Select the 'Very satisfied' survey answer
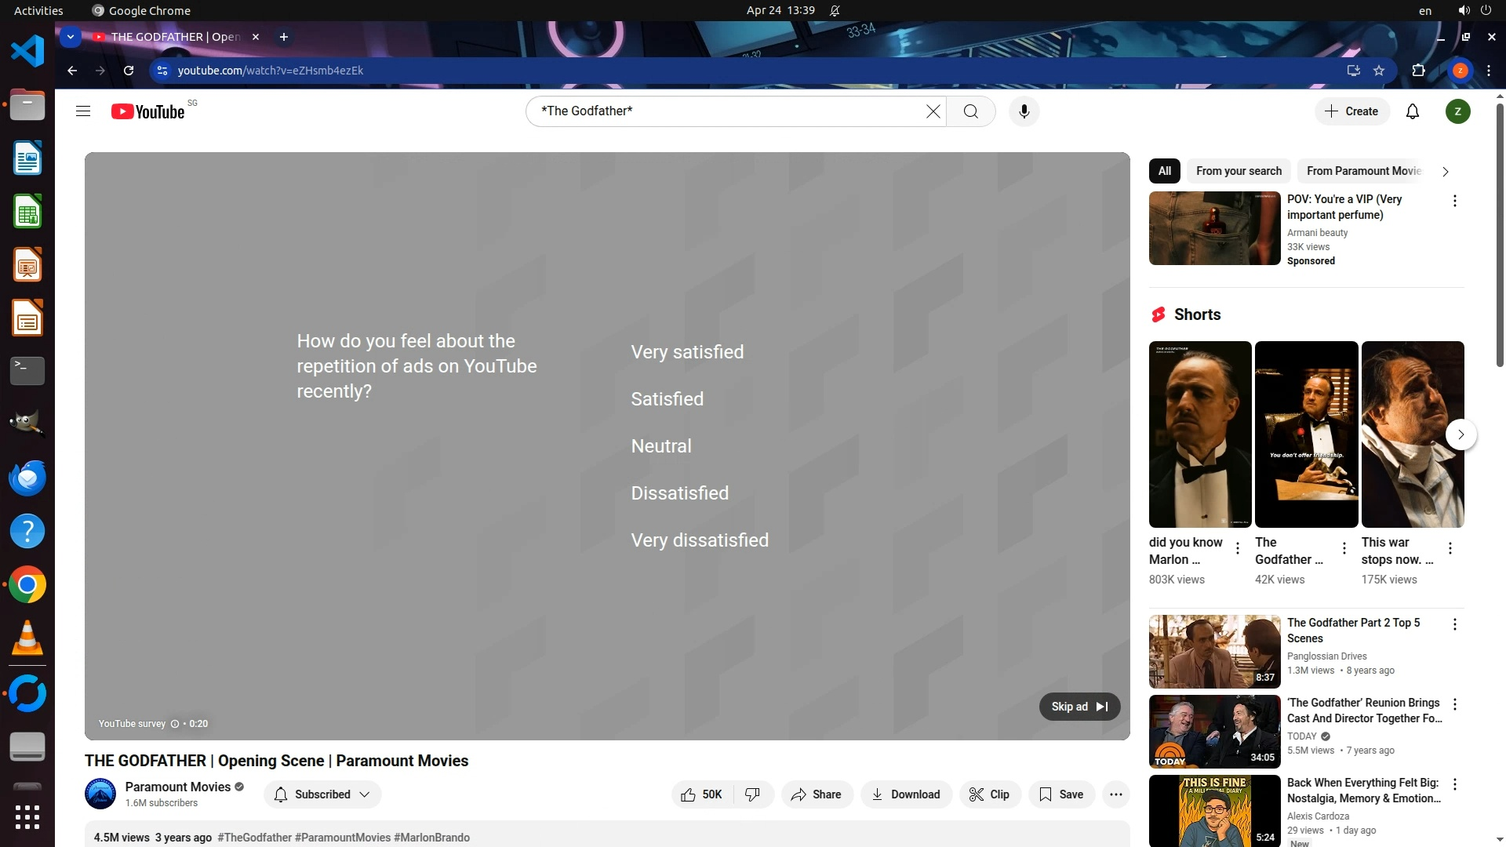1506x847 pixels. [x=687, y=352]
